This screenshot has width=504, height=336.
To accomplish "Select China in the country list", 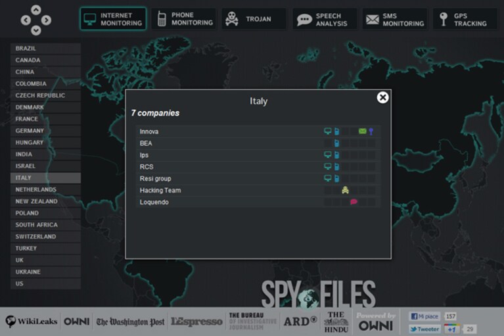I will coord(45,72).
